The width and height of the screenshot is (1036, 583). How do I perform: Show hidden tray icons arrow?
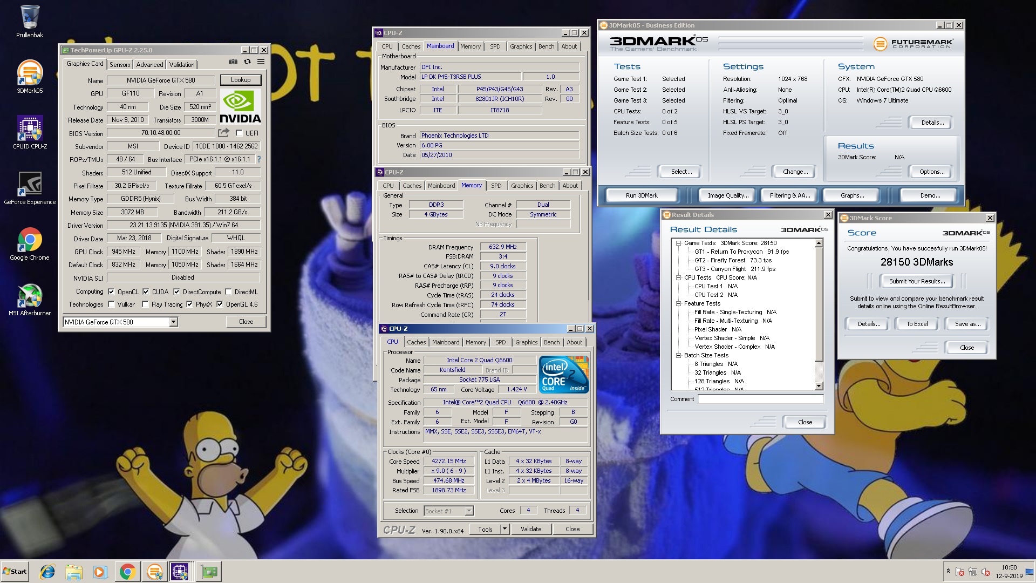point(948,571)
